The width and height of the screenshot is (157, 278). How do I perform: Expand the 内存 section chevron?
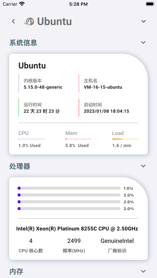(143, 271)
